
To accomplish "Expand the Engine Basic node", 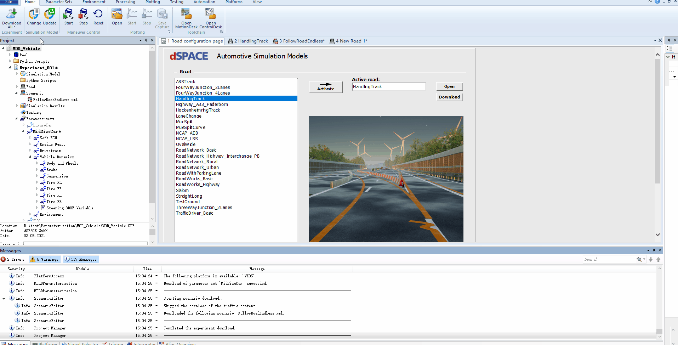I will pyautogui.click(x=30, y=144).
